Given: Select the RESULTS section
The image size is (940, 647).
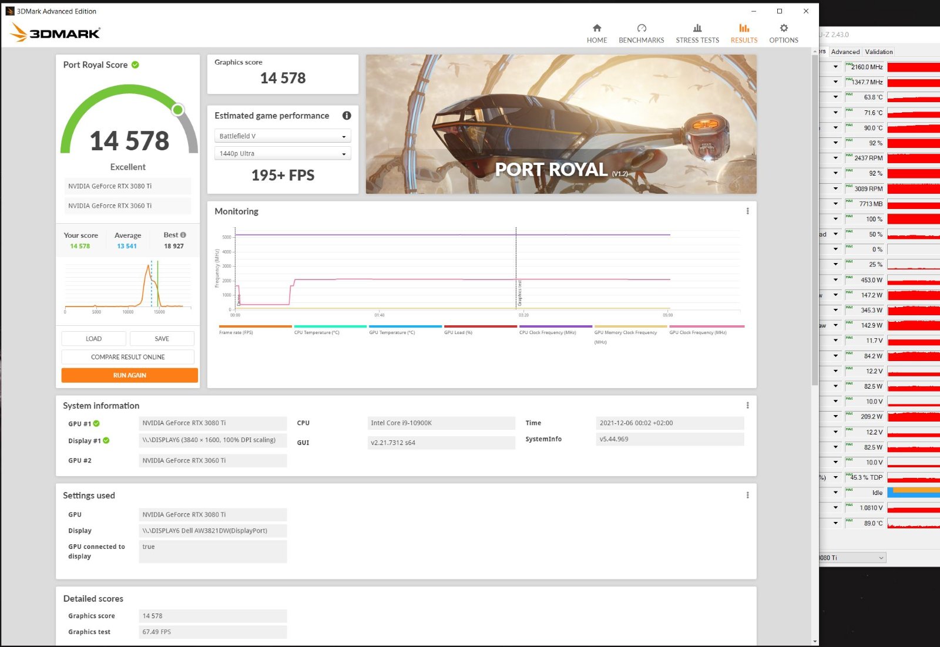Looking at the screenshot, I should click(x=744, y=33).
